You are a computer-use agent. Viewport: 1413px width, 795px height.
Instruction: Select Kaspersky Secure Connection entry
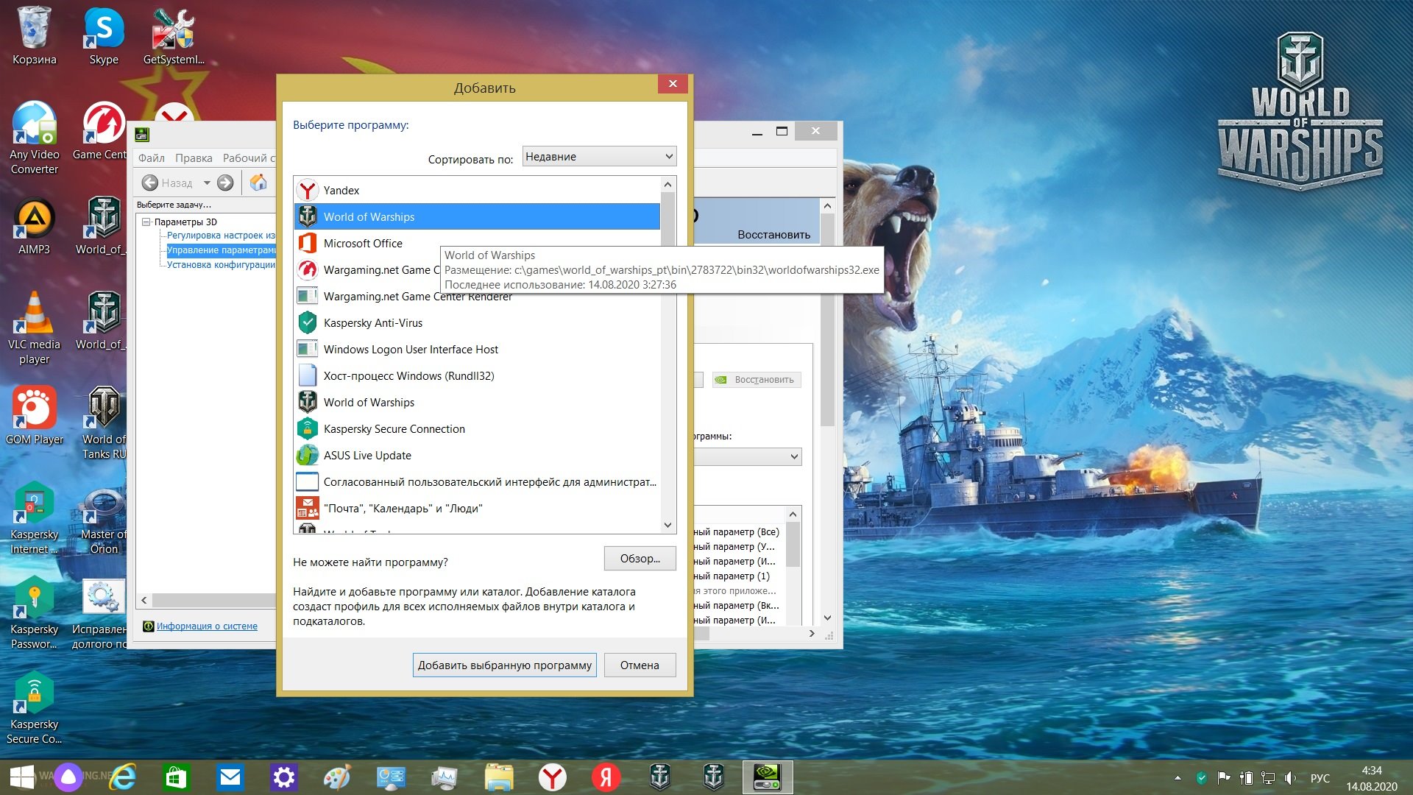[477, 428]
